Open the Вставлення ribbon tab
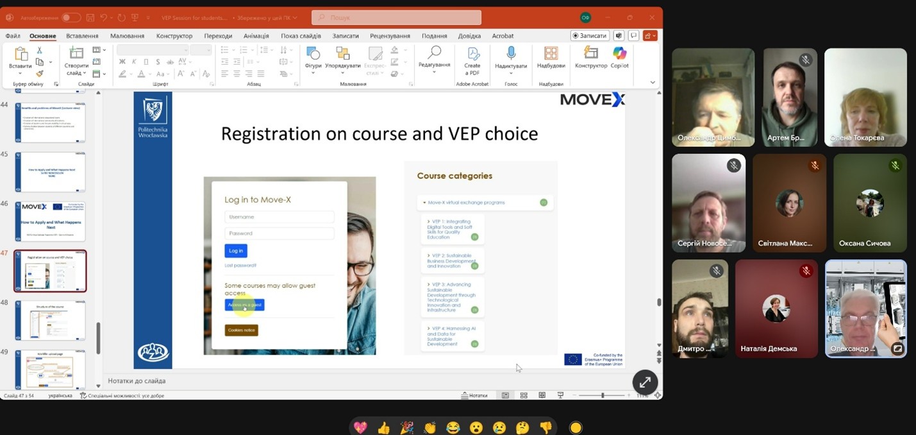 click(82, 36)
